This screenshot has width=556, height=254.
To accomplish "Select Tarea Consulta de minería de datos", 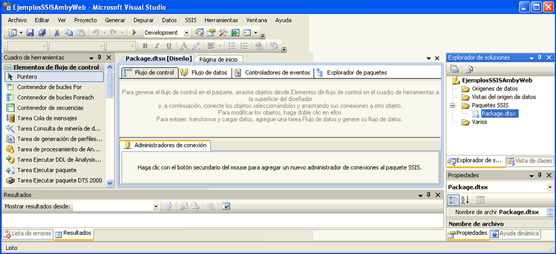I will point(54,129).
